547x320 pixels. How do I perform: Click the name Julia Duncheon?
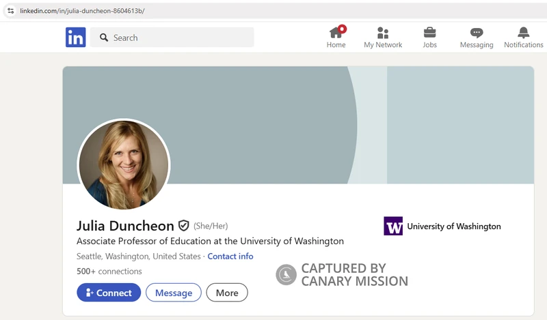(125, 226)
